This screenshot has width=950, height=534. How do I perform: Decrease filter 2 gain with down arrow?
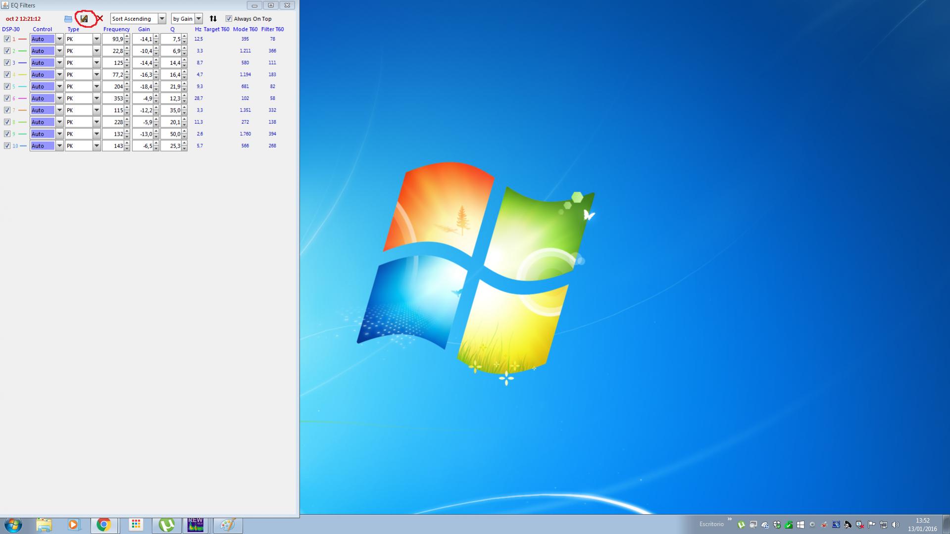pos(156,53)
